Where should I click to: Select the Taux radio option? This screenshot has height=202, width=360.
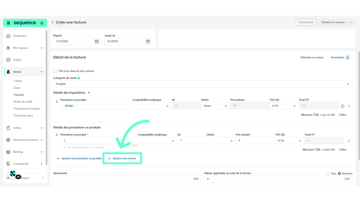(x=328, y=174)
